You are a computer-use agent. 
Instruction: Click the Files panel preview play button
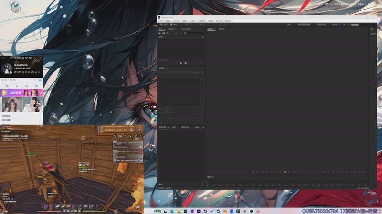[x=176, y=63]
